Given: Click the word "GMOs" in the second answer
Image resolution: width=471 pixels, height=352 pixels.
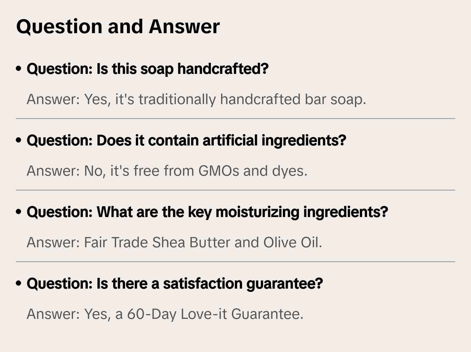Looking at the screenshot, I should pos(218,171).
